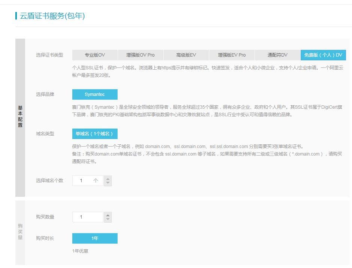Pick the 通配符DV certificate type
352x268 pixels.
277,55
